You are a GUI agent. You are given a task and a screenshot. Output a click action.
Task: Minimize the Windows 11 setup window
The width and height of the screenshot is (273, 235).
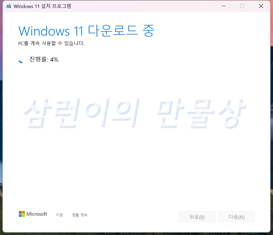point(223,6)
